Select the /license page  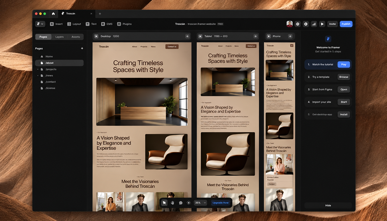(x=59, y=88)
